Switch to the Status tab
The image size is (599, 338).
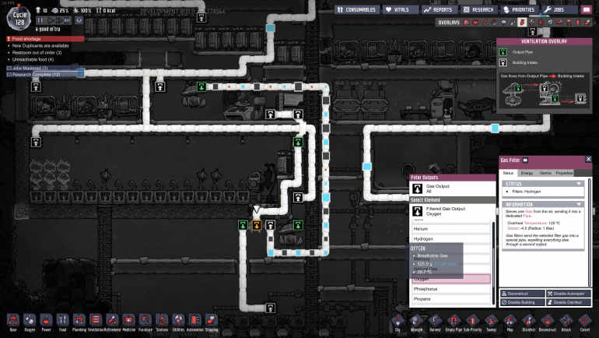click(508, 173)
